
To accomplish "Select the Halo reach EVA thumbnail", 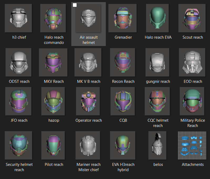I will 157,18.
